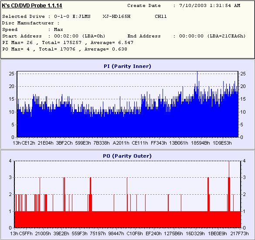Click the Selected Drive text line
The image size is (255, 240).
(85, 17)
